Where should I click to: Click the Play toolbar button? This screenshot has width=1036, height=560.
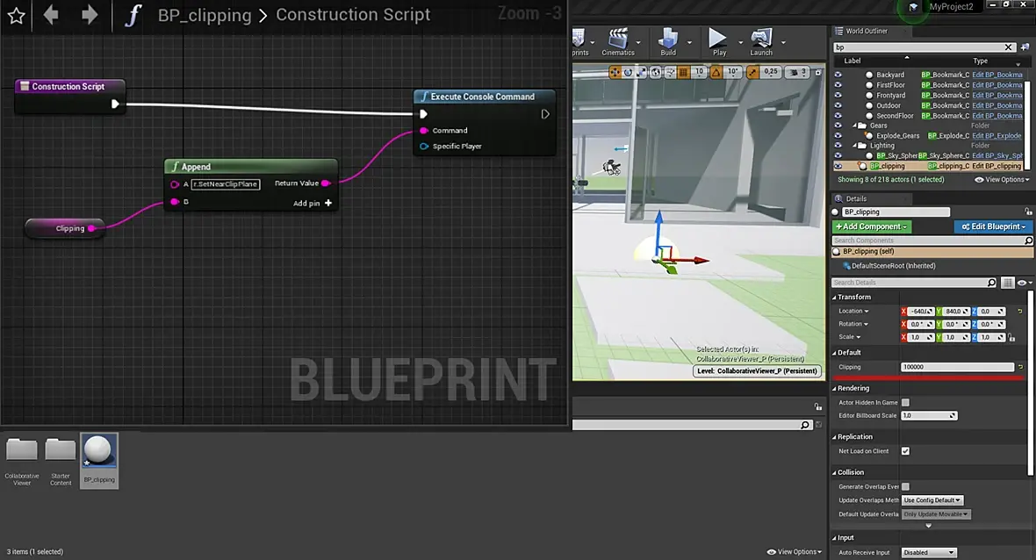point(719,42)
